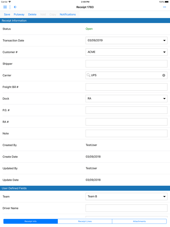Screen dimensions: 170x227
Task: Open the hamburger menu icon
Action: click(5, 7)
